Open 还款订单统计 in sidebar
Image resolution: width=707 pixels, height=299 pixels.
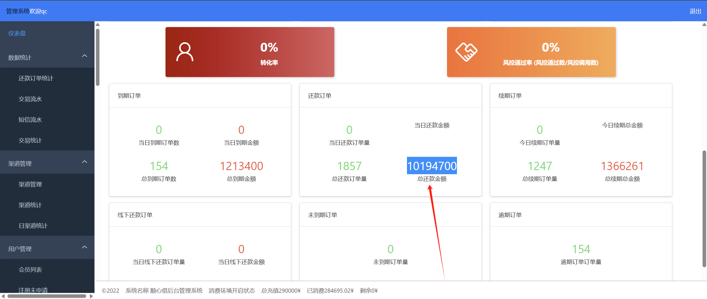36,78
